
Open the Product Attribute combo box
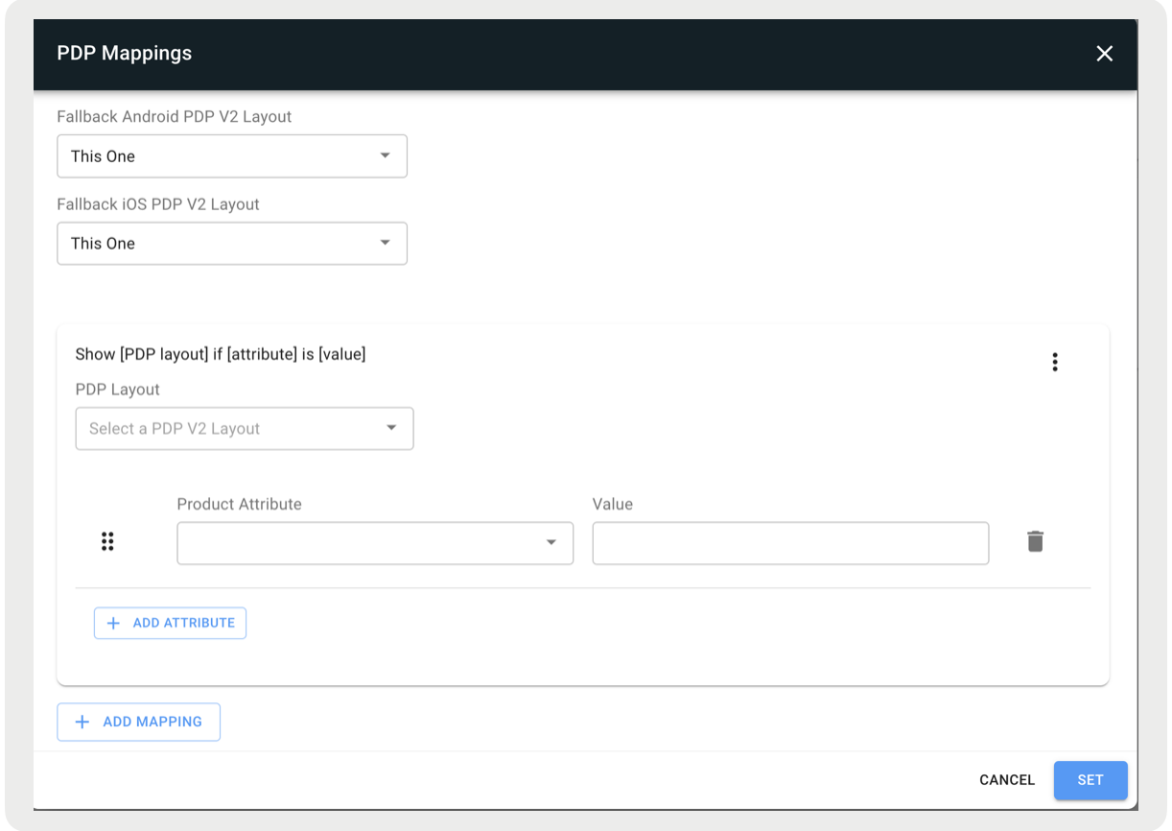[375, 543]
